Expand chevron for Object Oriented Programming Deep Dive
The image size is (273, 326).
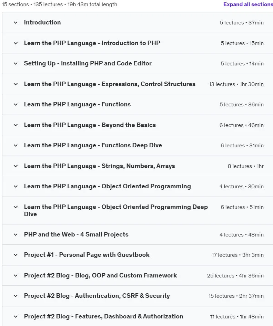pos(16,207)
